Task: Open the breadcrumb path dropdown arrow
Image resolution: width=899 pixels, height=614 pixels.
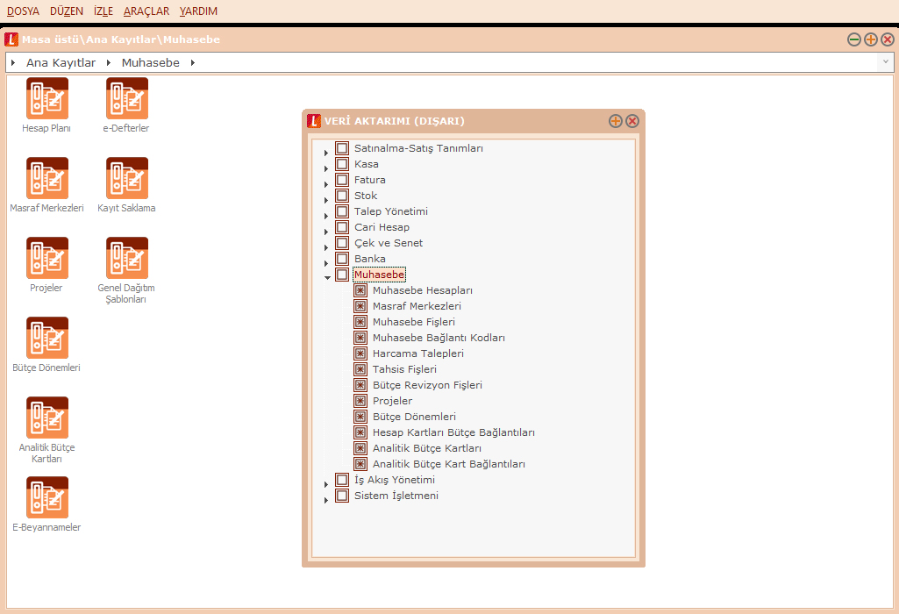Action: pyautogui.click(x=885, y=62)
